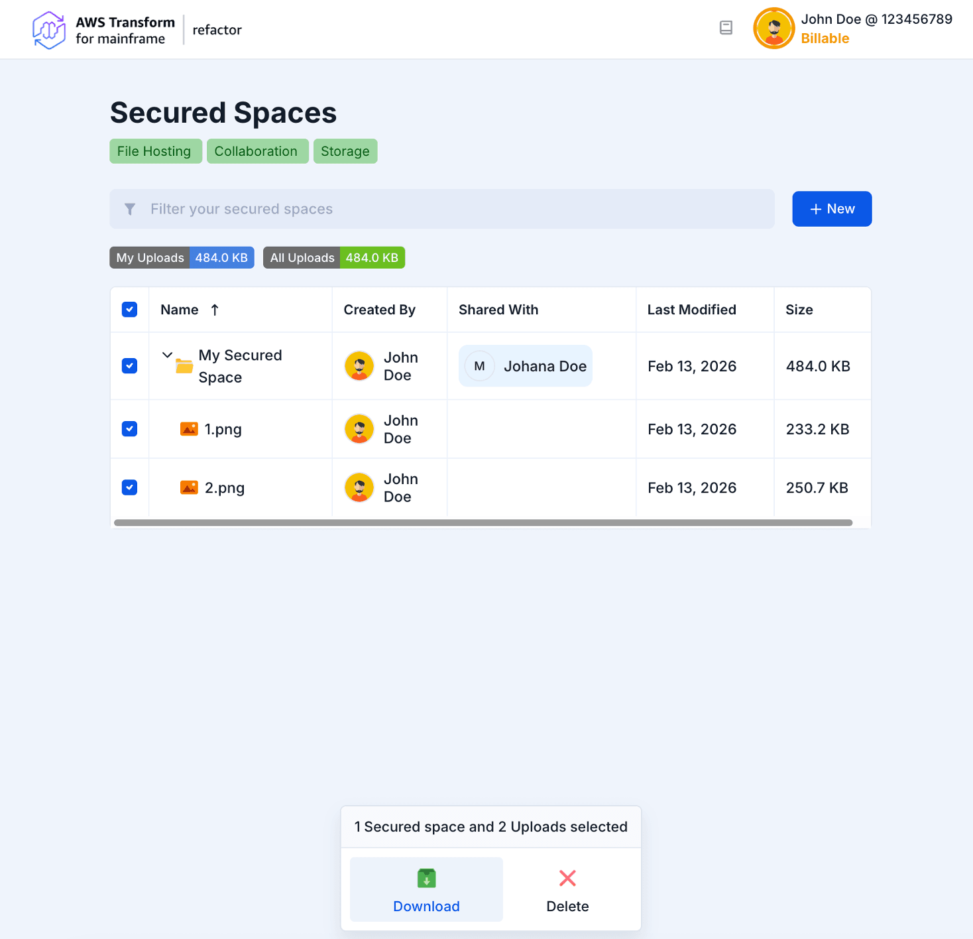Click the red X Delete icon

click(567, 879)
